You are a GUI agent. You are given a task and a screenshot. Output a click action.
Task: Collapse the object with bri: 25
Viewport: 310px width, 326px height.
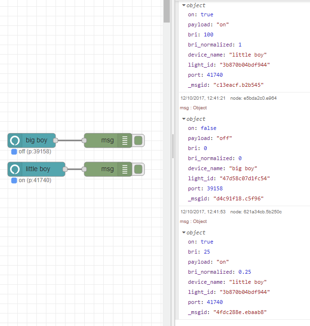[x=184, y=233]
